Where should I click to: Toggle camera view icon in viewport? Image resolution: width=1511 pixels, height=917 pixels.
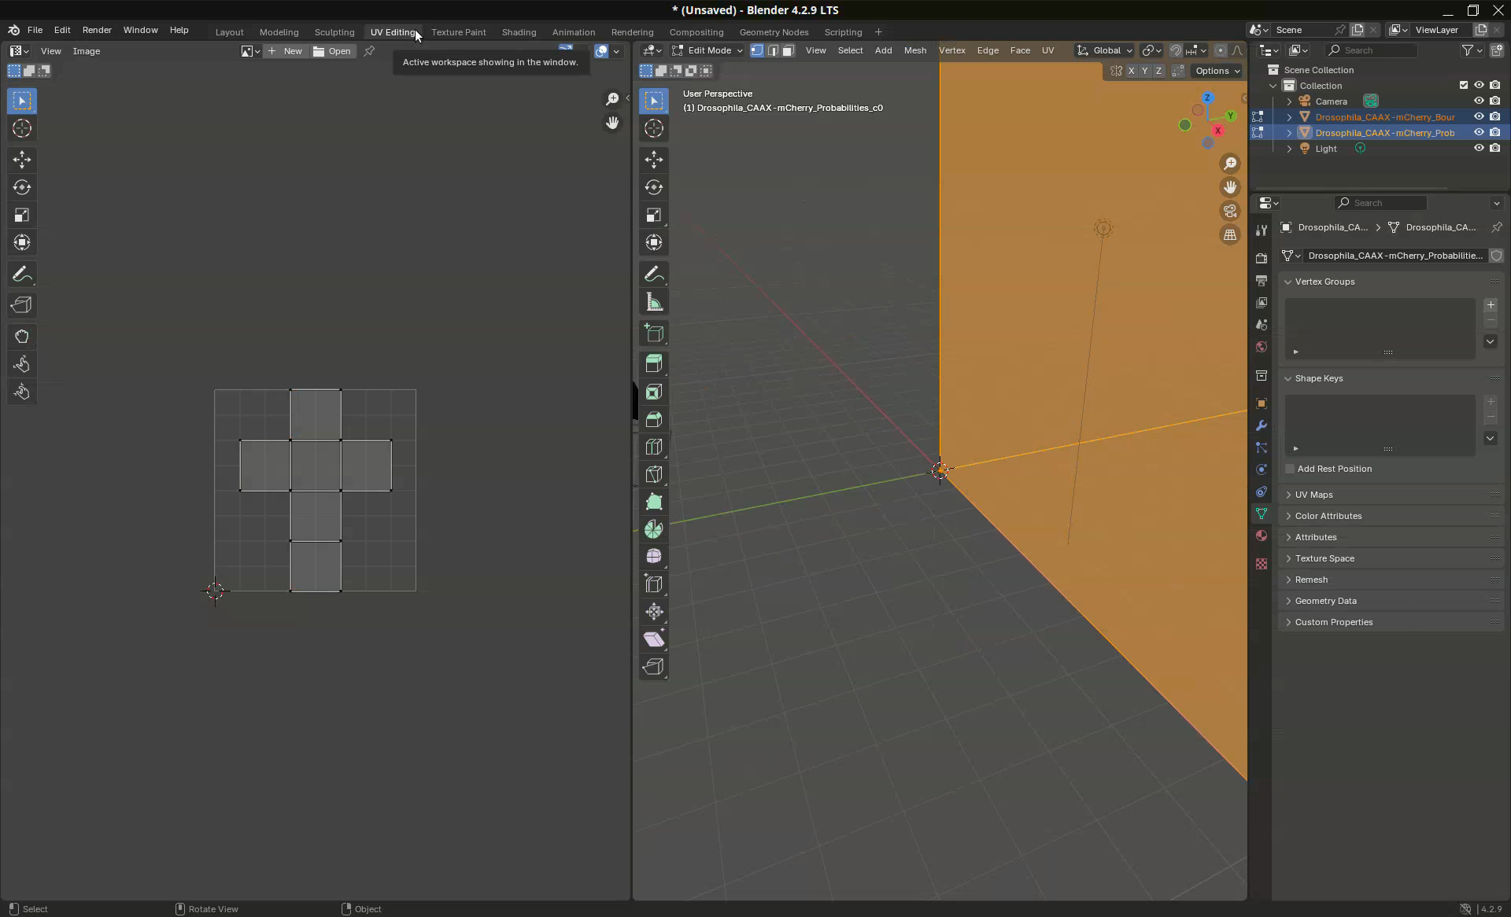[x=1229, y=211]
